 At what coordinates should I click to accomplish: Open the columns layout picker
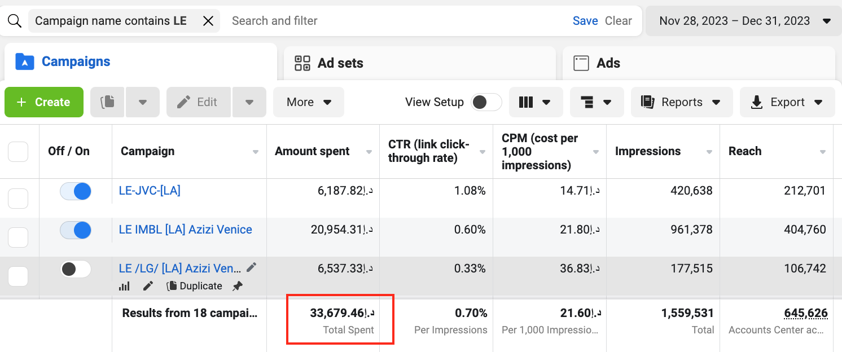535,102
